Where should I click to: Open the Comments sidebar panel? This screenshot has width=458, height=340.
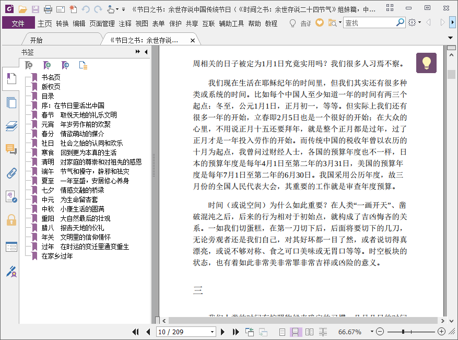click(x=11, y=149)
